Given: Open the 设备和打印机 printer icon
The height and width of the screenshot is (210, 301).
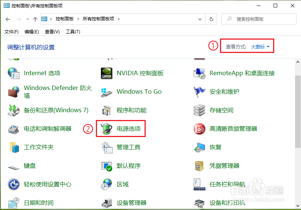Looking at the screenshot, I should tap(200, 204).
